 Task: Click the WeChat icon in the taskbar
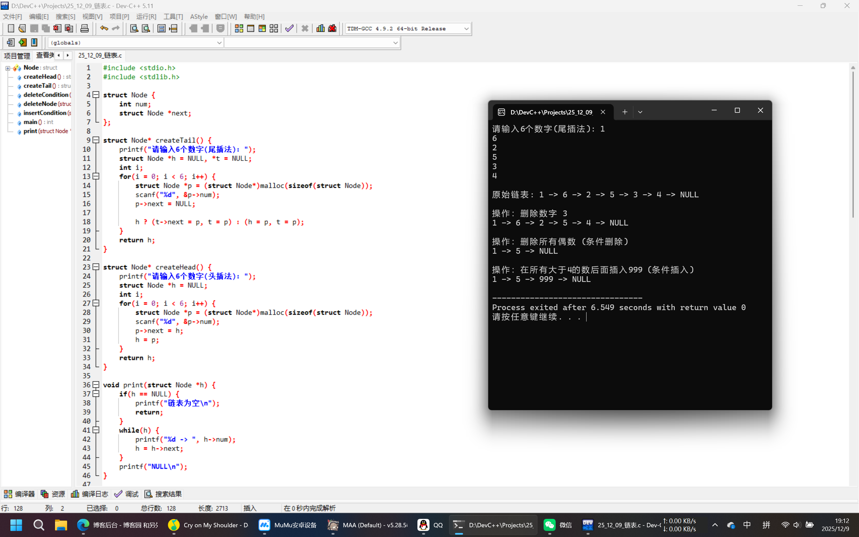pyautogui.click(x=550, y=525)
